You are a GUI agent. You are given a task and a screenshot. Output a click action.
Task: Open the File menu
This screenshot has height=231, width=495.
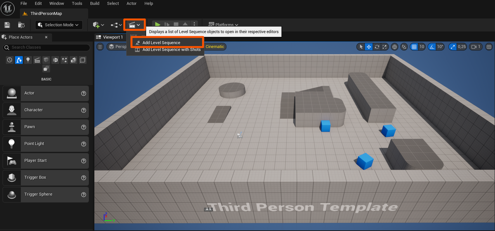24,3
